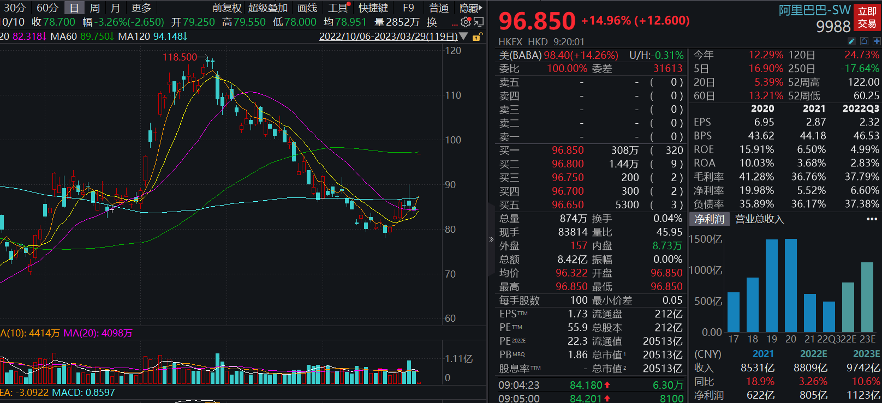
Task: Open the three-dots menu above profit chart
Action: tap(872, 219)
